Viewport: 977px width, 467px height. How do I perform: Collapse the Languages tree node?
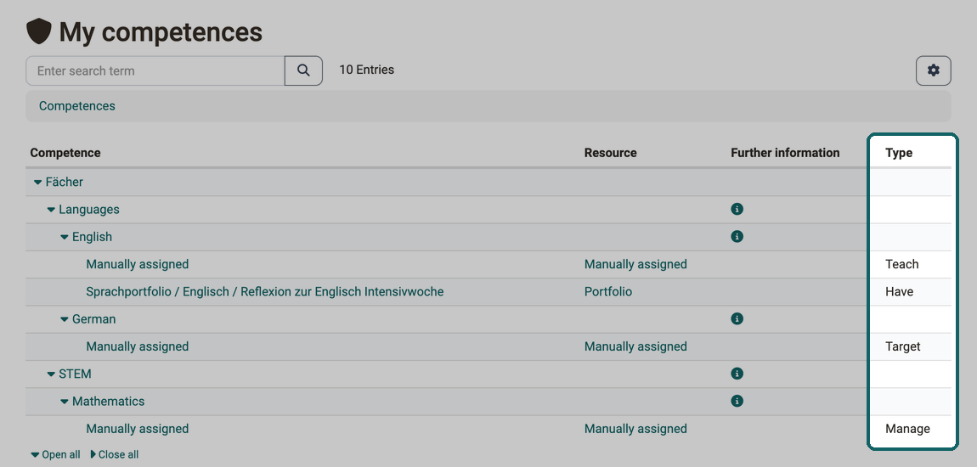tap(51, 210)
